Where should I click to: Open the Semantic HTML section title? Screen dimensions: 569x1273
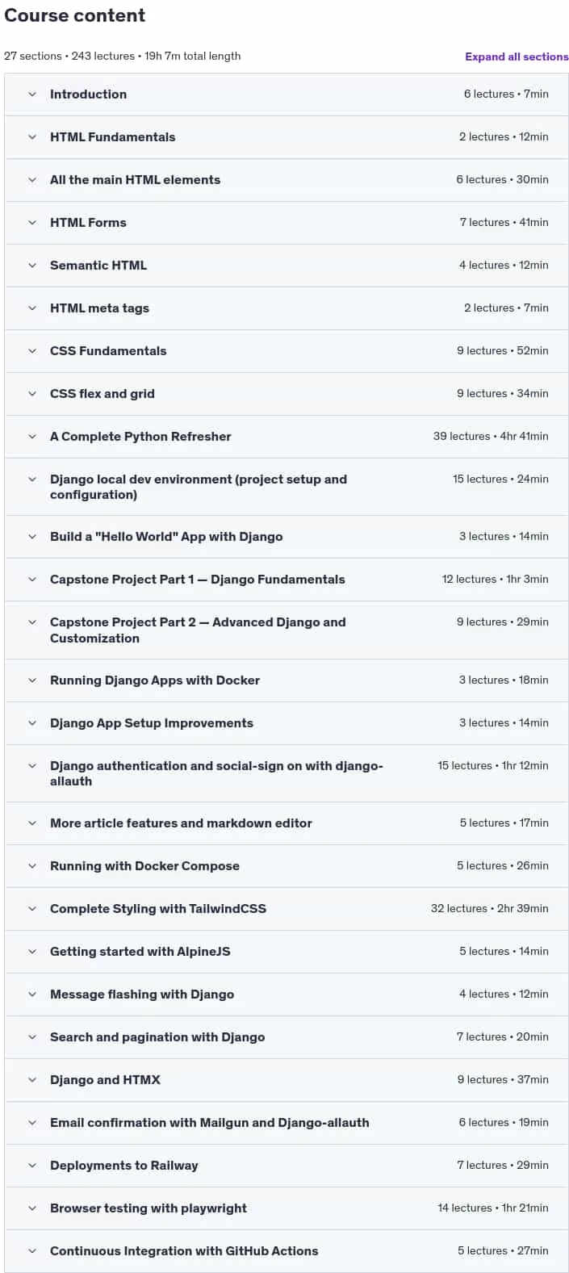pyautogui.click(x=98, y=266)
